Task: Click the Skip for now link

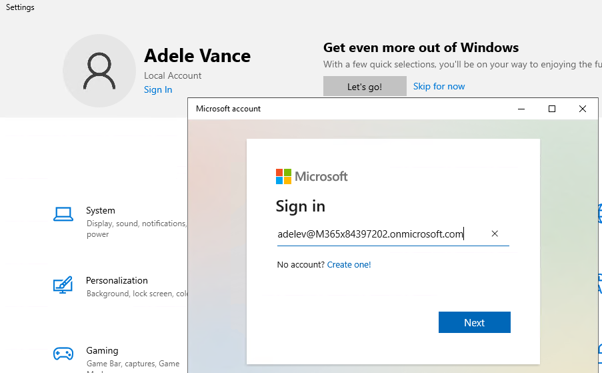Action: (x=439, y=86)
